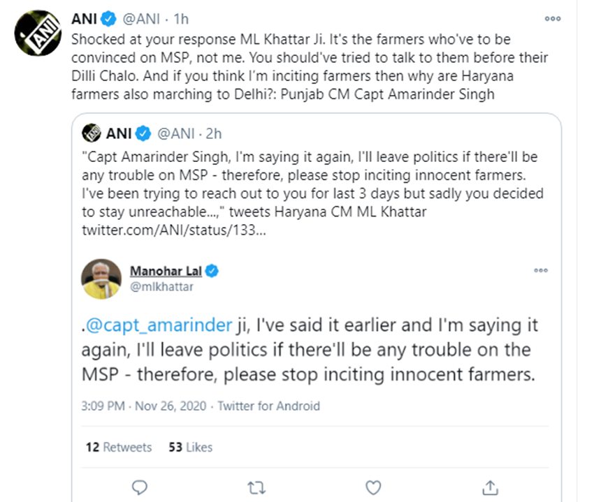Open more options for top ANI tweet
The width and height of the screenshot is (594, 502).
click(x=552, y=20)
